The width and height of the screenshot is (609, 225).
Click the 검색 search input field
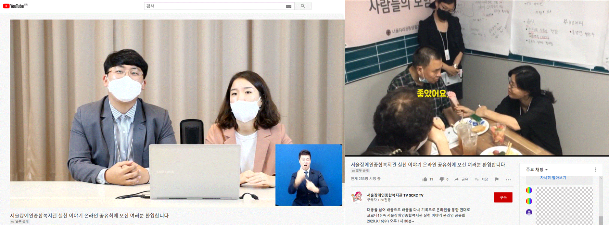214,6
